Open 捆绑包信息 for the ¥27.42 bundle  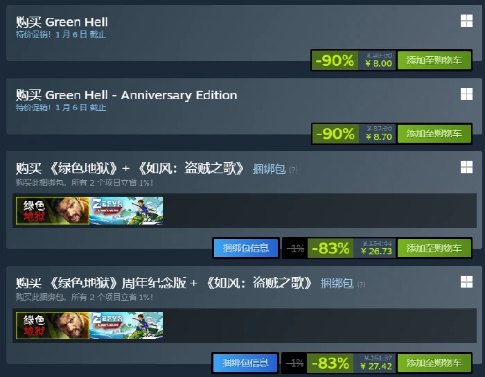pos(245,362)
